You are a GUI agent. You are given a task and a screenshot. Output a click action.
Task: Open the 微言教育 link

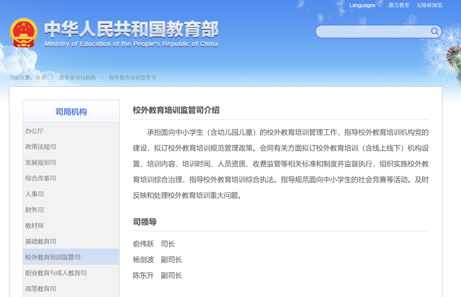[399, 5]
